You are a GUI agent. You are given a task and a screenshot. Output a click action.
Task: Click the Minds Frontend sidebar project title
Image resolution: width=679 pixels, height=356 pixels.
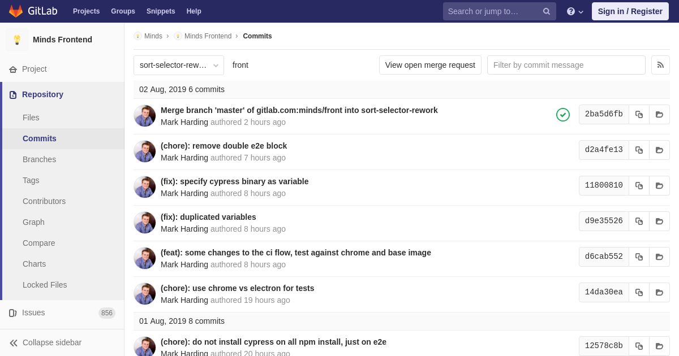click(x=62, y=40)
